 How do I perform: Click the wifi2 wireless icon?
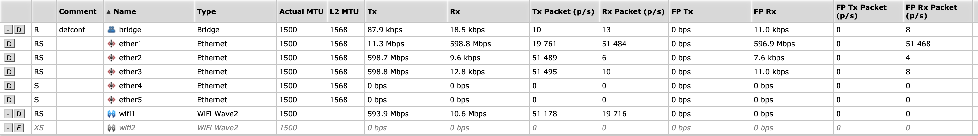click(111, 128)
